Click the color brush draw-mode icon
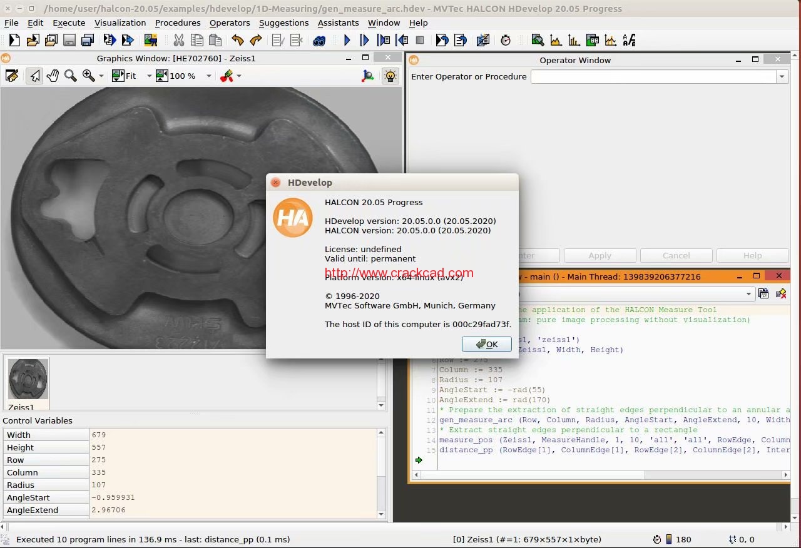Image resolution: width=801 pixels, height=548 pixels. 227,76
